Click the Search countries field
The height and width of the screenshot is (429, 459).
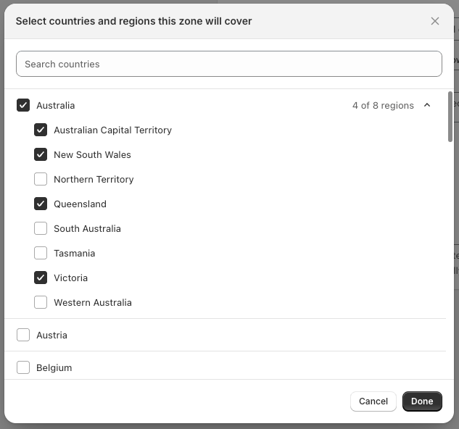pos(228,64)
